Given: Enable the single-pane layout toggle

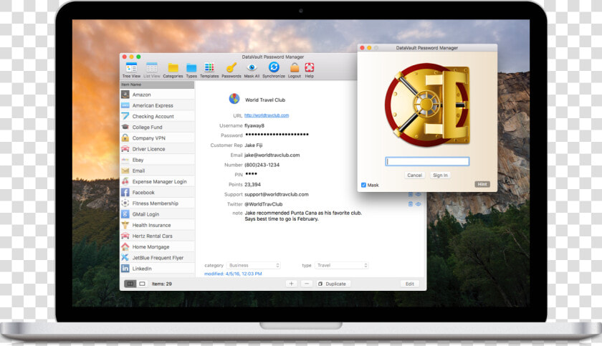Looking at the screenshot, I should (142, 284).
